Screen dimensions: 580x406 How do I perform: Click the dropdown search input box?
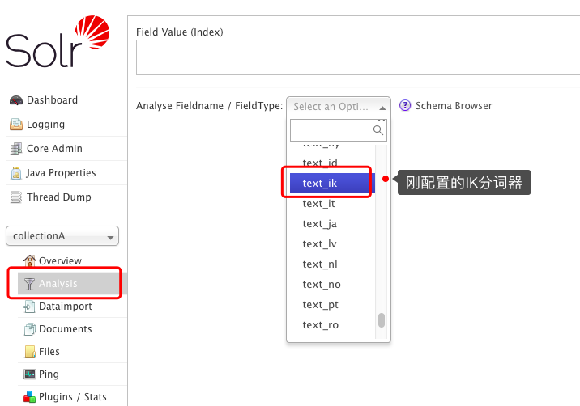[x=339, y=130]
